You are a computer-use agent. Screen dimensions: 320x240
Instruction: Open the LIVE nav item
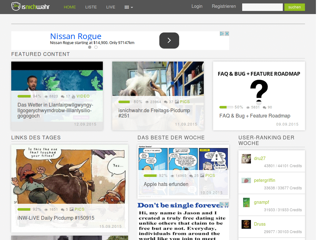(111, 7)
